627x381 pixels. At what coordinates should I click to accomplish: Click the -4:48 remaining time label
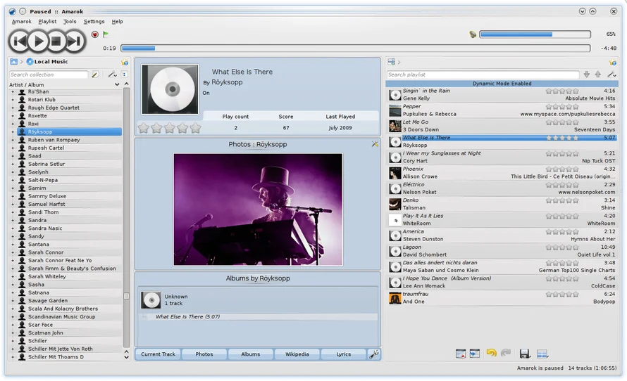tap(609, 49)
